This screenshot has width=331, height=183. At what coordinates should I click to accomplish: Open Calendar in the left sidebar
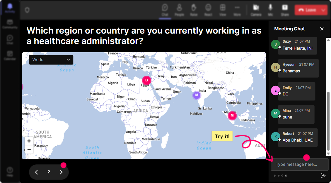[x=10, y=55]
